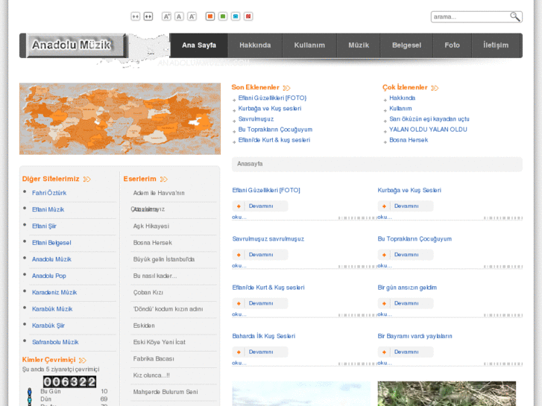Go to the İletişim menu tab
Image resolution: width=542 pixels, height=406 pixels.
496,45
